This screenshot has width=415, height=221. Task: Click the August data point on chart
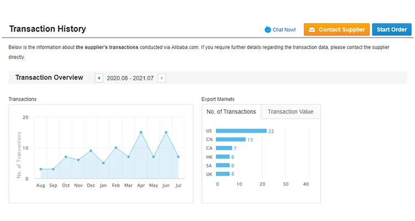(41, 169)
